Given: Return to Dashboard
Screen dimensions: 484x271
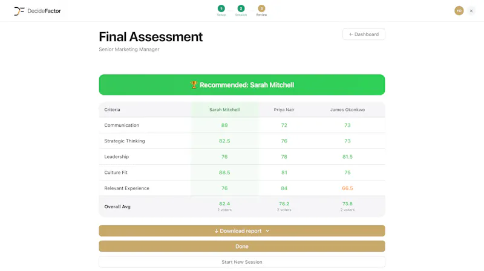Looking at the screenshot, I should [364, 34].
